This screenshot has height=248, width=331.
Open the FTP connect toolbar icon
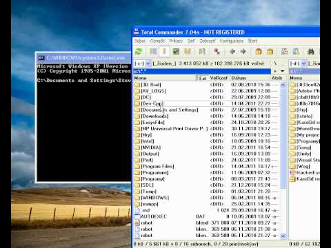coord(284,52)
